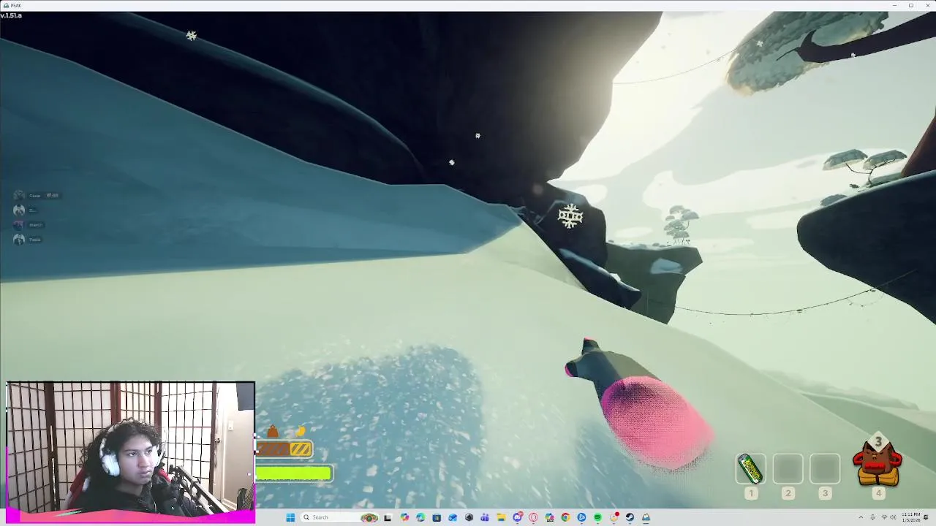936x526 pixels.
Task: Click the top player avatar in the list
Action: (19, 196)
